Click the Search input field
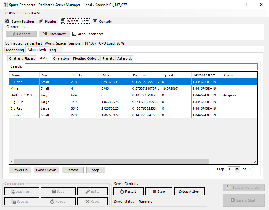This screenshot has width=269, height=210. [x=141, y=66]
